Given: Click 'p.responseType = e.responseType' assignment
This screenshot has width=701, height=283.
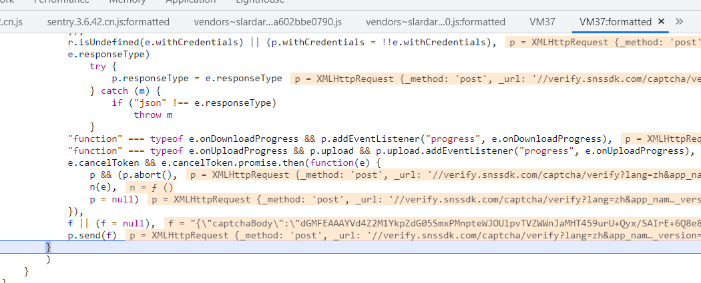Looking at the screenshot, I should pos(197,79).
